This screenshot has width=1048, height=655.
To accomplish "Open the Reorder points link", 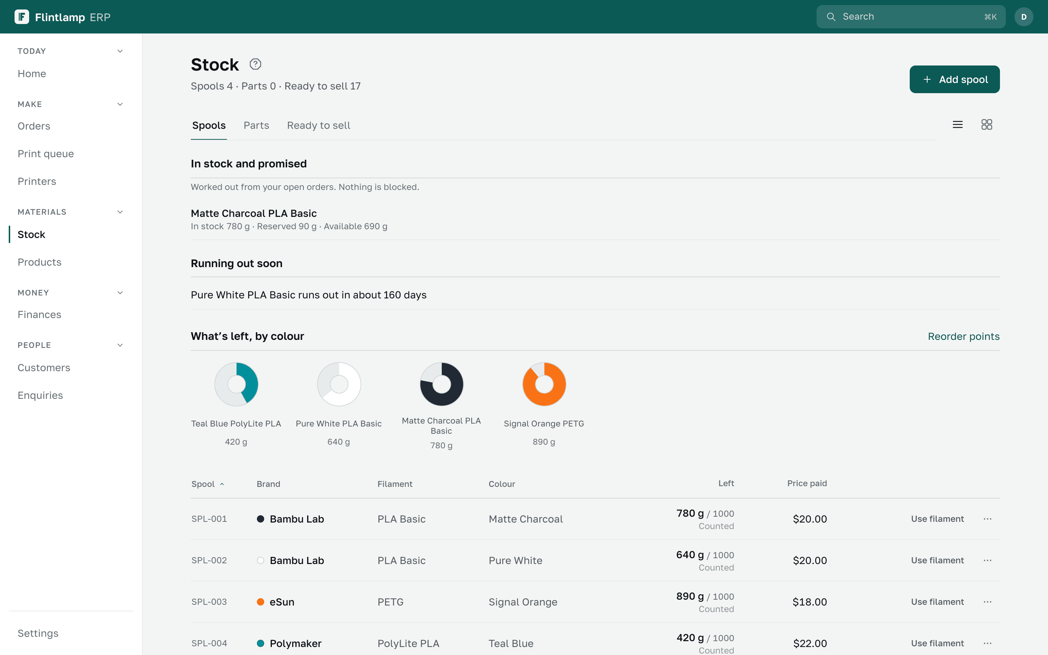I will click(x=964, y=337).
